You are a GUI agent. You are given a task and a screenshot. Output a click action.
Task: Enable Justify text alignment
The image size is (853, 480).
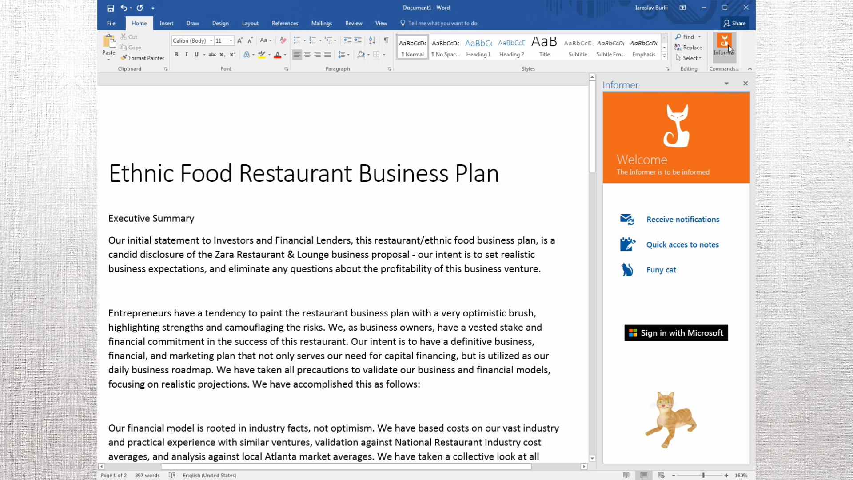(x=327, y=55)
